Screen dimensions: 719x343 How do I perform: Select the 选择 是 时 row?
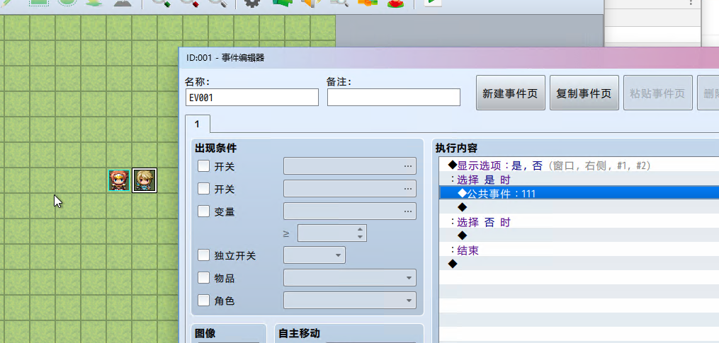tap(579, 179)
